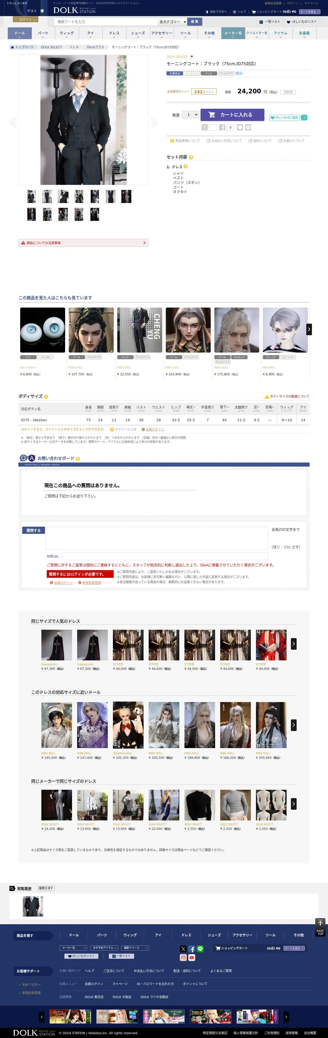This screenshot has height=1038, width=328.
Task: Open the header ほしいものリスト link
Action: pyautogui.click(x=301, y=22)
